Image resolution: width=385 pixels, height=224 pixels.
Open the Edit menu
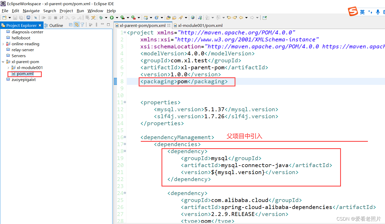[x=16, y=11]
